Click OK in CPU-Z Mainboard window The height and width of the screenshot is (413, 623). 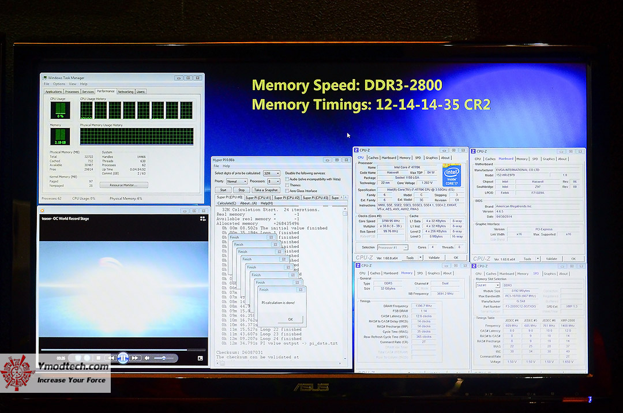click(573, 259)
